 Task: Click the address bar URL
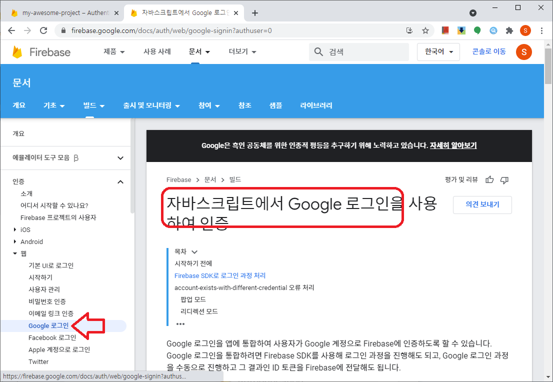pyautogui.click(x=171, y=30)
